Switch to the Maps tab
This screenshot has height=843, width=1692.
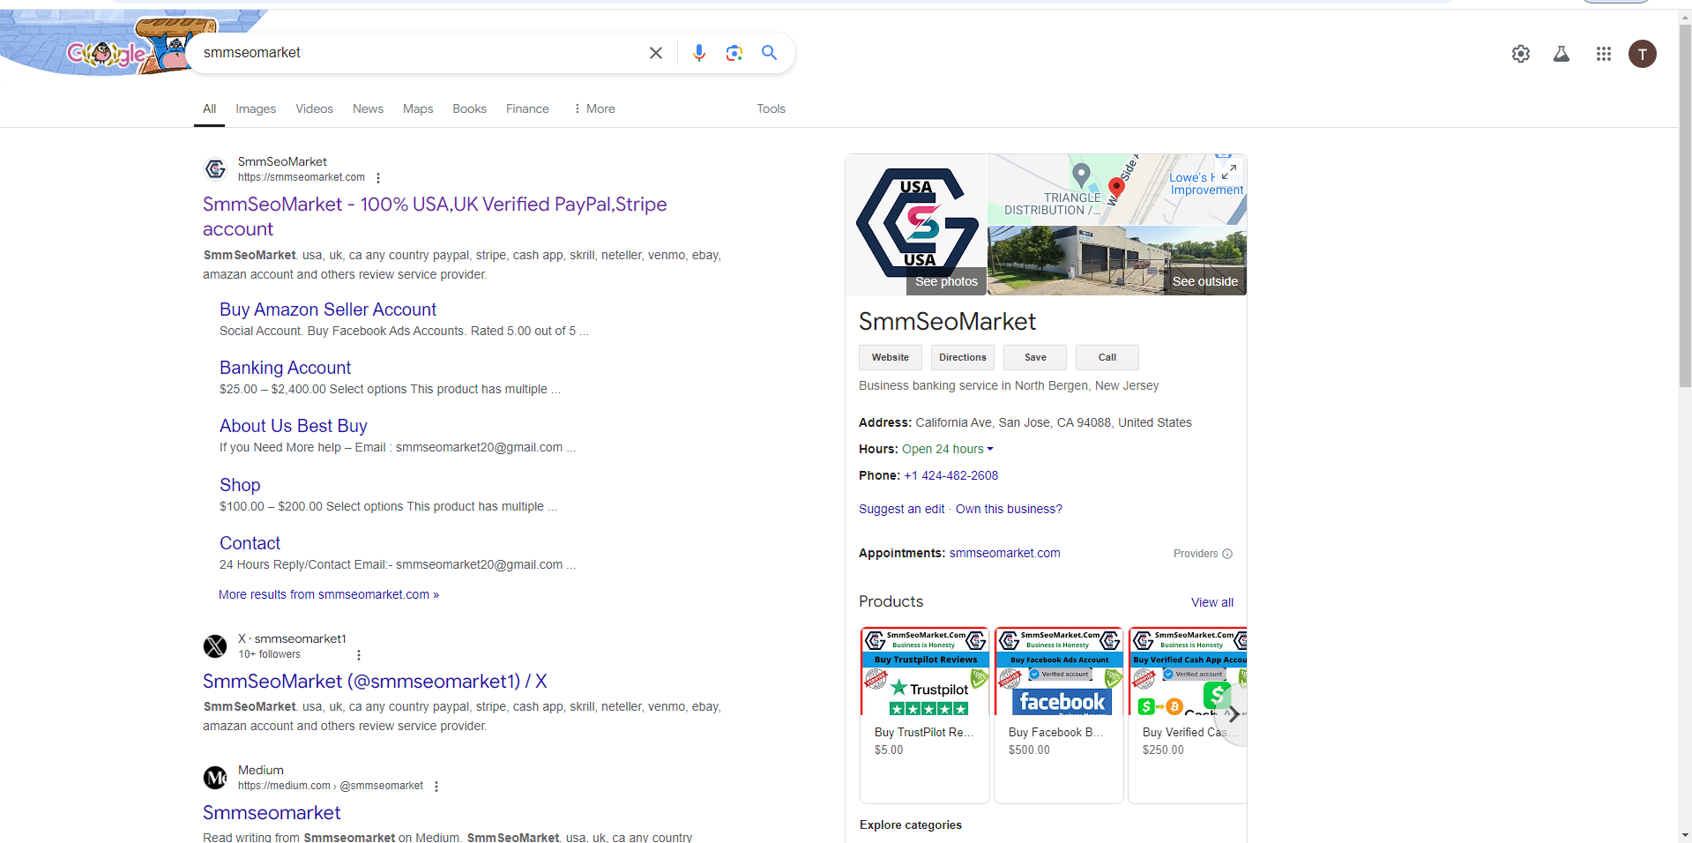tap(418, 108)
